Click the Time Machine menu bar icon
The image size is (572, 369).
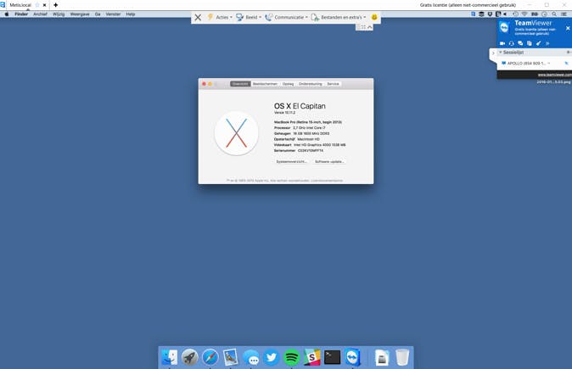[515, 14]
